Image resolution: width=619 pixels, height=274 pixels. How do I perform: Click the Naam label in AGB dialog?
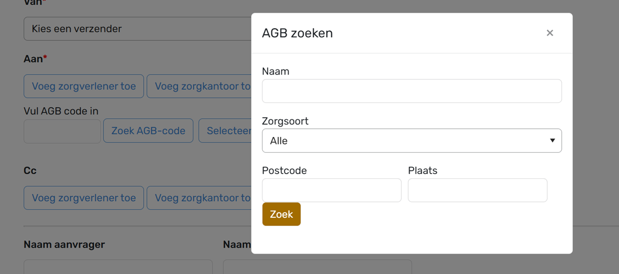click(275, 72)
